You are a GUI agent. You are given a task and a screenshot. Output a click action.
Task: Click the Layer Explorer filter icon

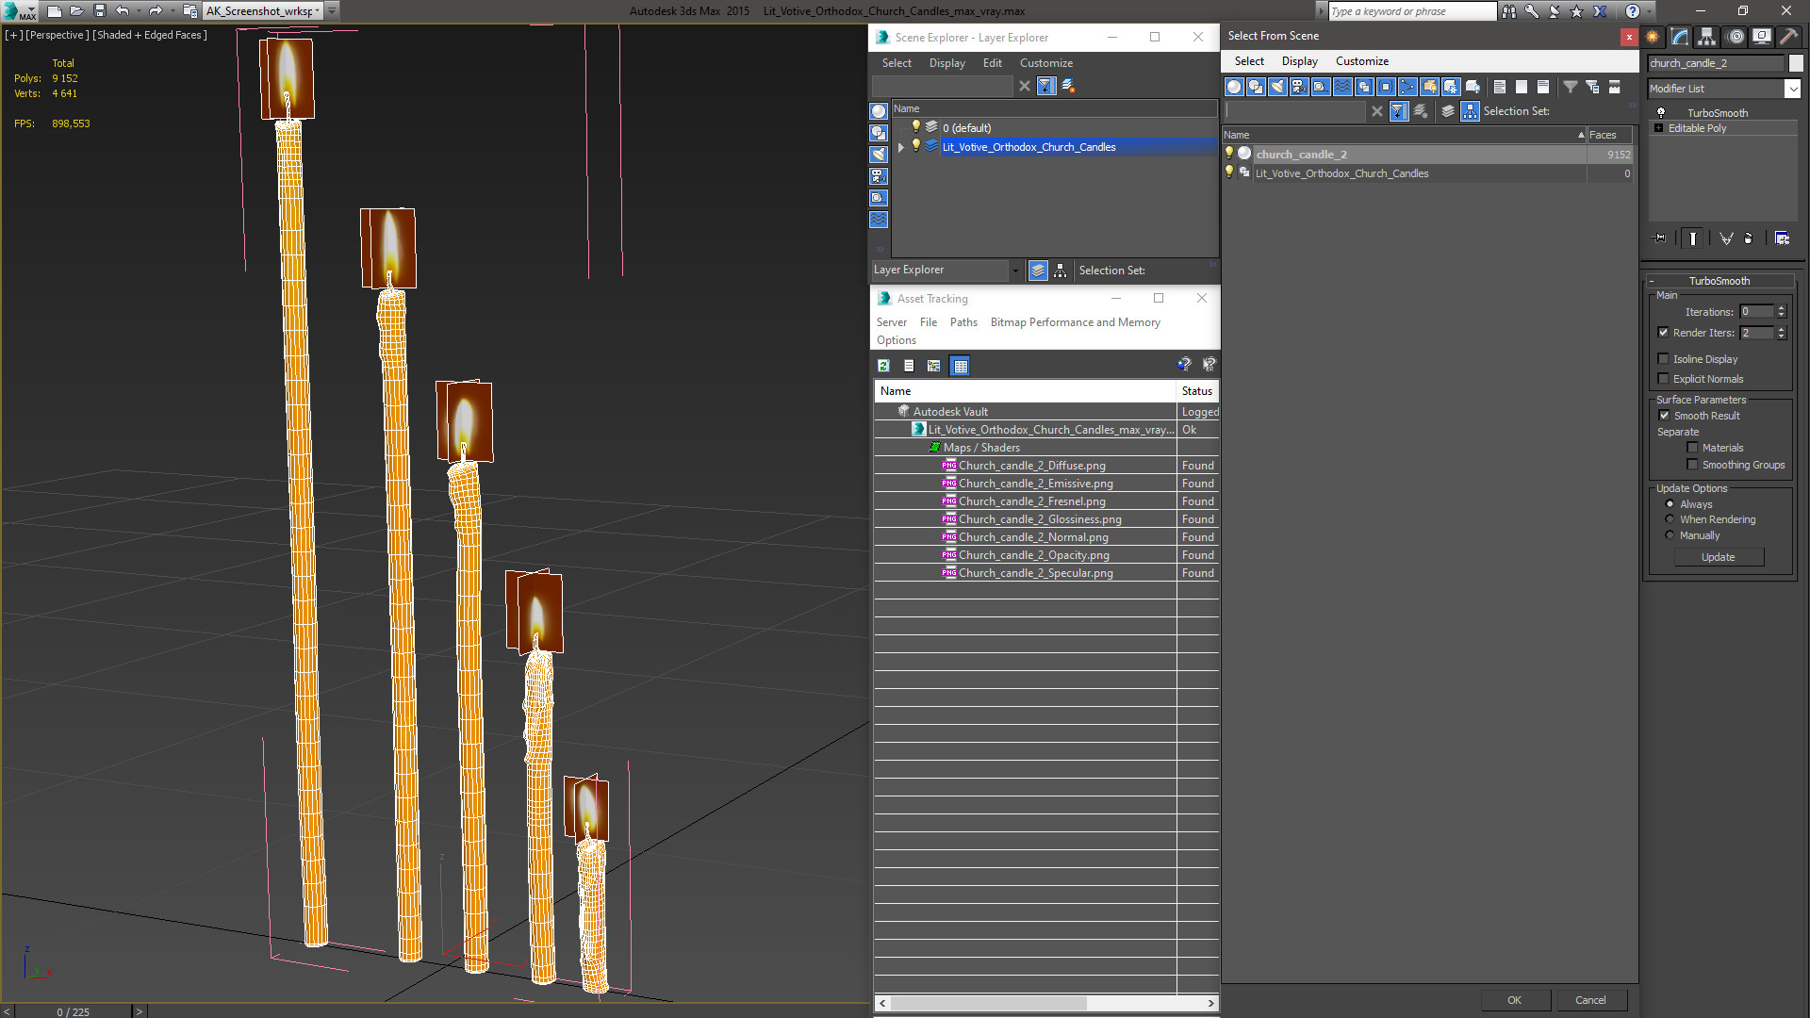point(1046,85)
